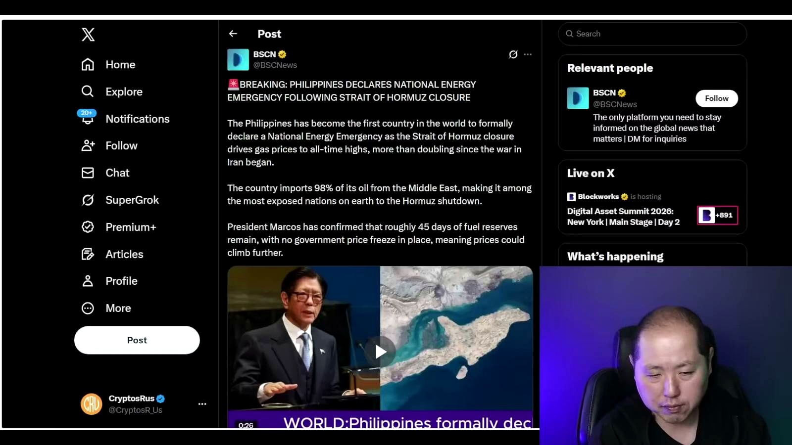Image resolution: width=792 pixels, height=445 pixels.
Task: Click blue verified badge next to CryptosRus
Action: coord(160,399)
